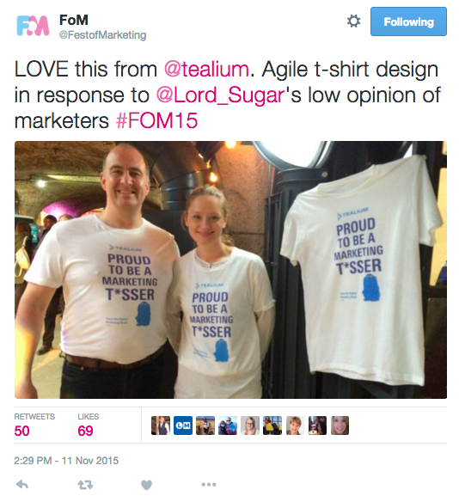Open the last blonde liker avatar
Viewport: 459px width, 502px height.
tap(340, 425)
